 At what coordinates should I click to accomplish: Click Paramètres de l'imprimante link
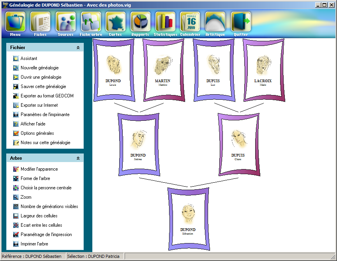click(x=45, y=115)
